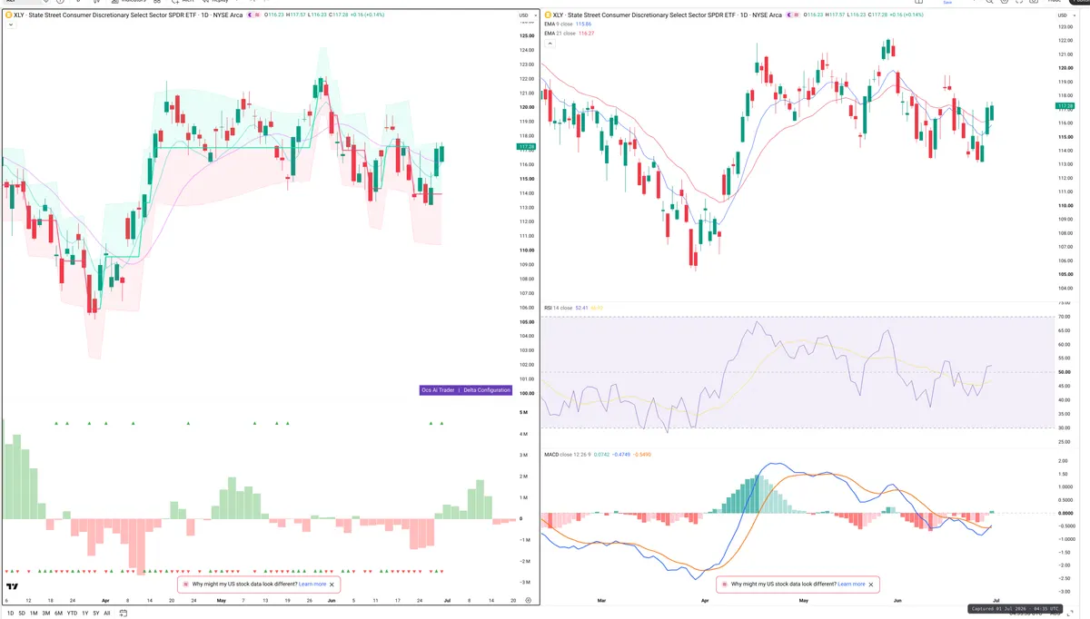This screenshot has height=619, width=1090.
Task: Click the 117.28 price label, left chart scale
Action: click(526, 146)
